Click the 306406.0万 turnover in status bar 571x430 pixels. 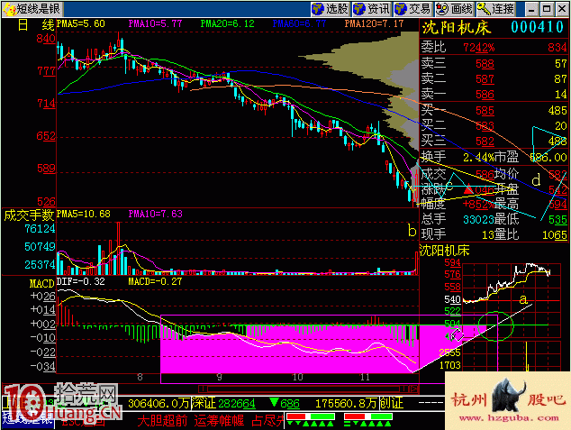point(159,403)
